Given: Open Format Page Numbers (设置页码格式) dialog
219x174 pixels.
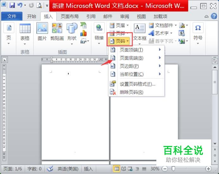Looking at the screenshot, I should [136, 84].
